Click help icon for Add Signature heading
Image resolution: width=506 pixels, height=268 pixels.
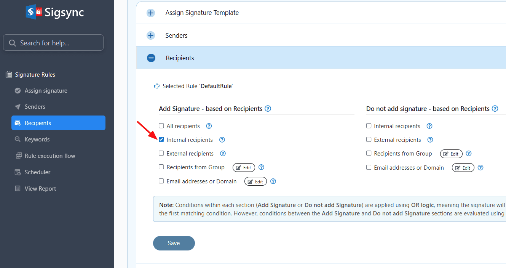[x=268, y=109]
